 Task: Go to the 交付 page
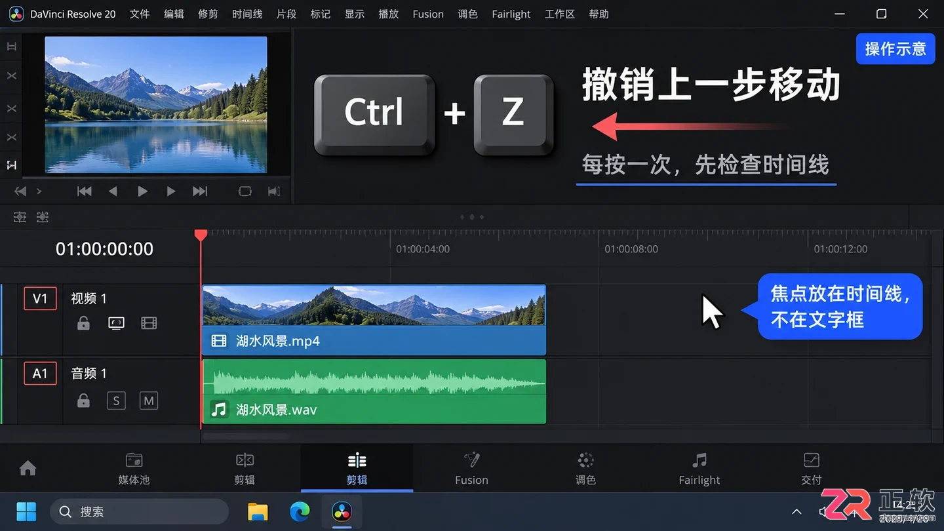811,469
